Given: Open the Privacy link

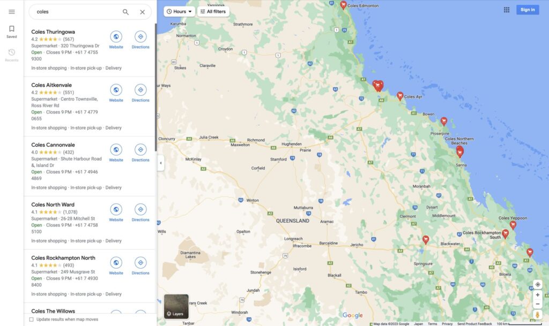Looking at the screenshot, I should click(x=447, y=324).
